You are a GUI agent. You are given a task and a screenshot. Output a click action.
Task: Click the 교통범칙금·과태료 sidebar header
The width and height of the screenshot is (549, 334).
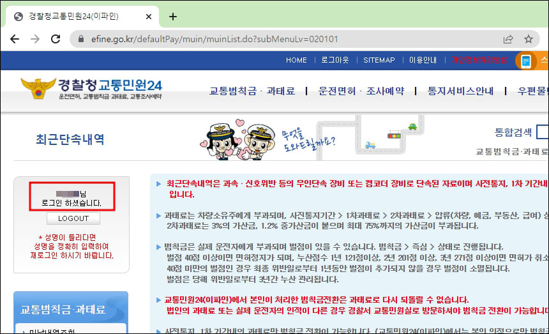pos(71,308)
